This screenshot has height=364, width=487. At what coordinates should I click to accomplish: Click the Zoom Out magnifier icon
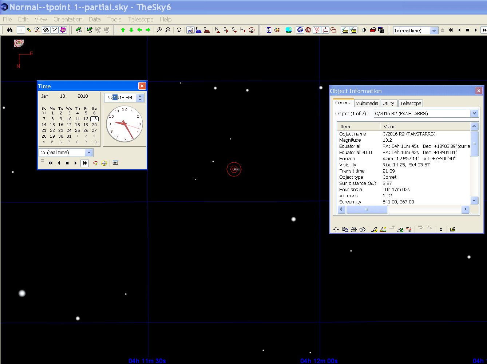[167, 30]
